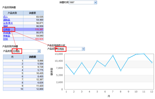Click the month 7 data point on the line chart
155x99 pixels.
tap(113, 56)
